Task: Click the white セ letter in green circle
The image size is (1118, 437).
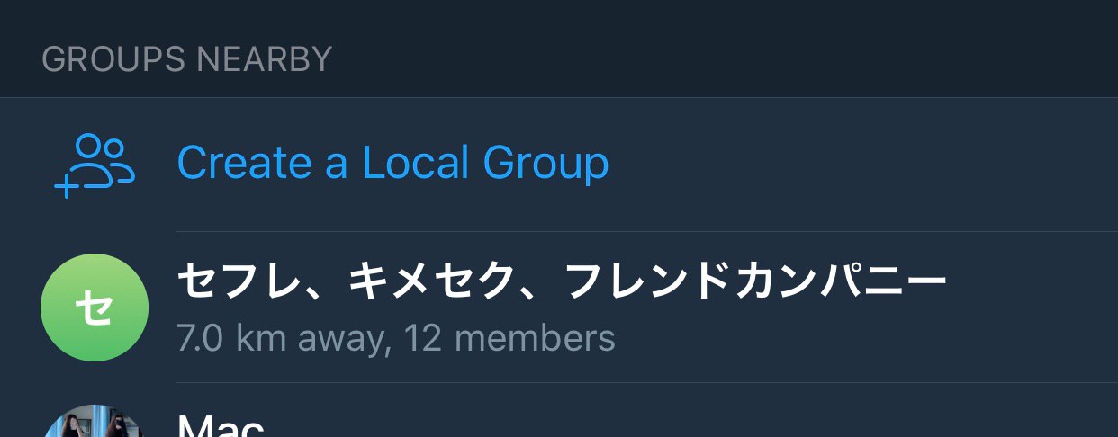Action: (95, 308)
